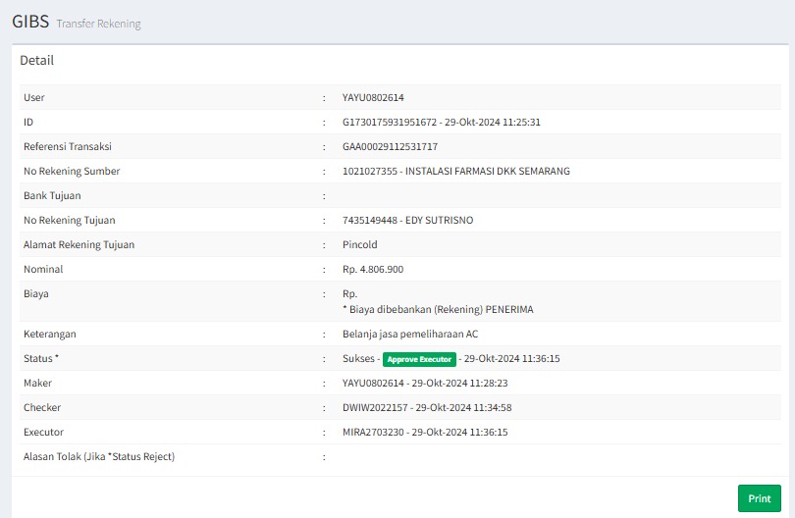Click the green Print button
Image resolution: width=795 pixels, height=518 pixels.
click(759, 498)
